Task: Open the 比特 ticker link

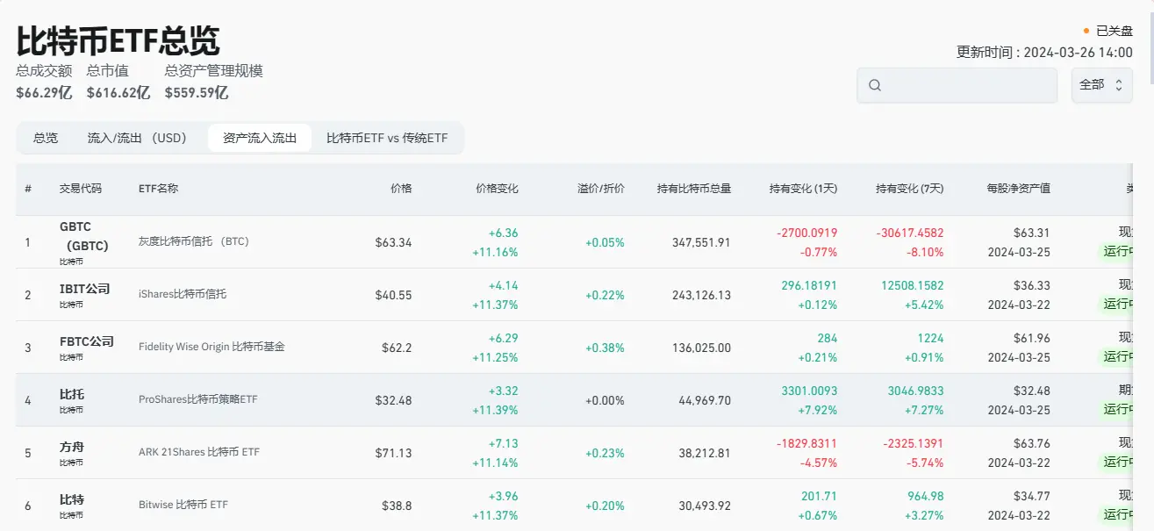Action: pyautogui.click(x=72, y=499)
